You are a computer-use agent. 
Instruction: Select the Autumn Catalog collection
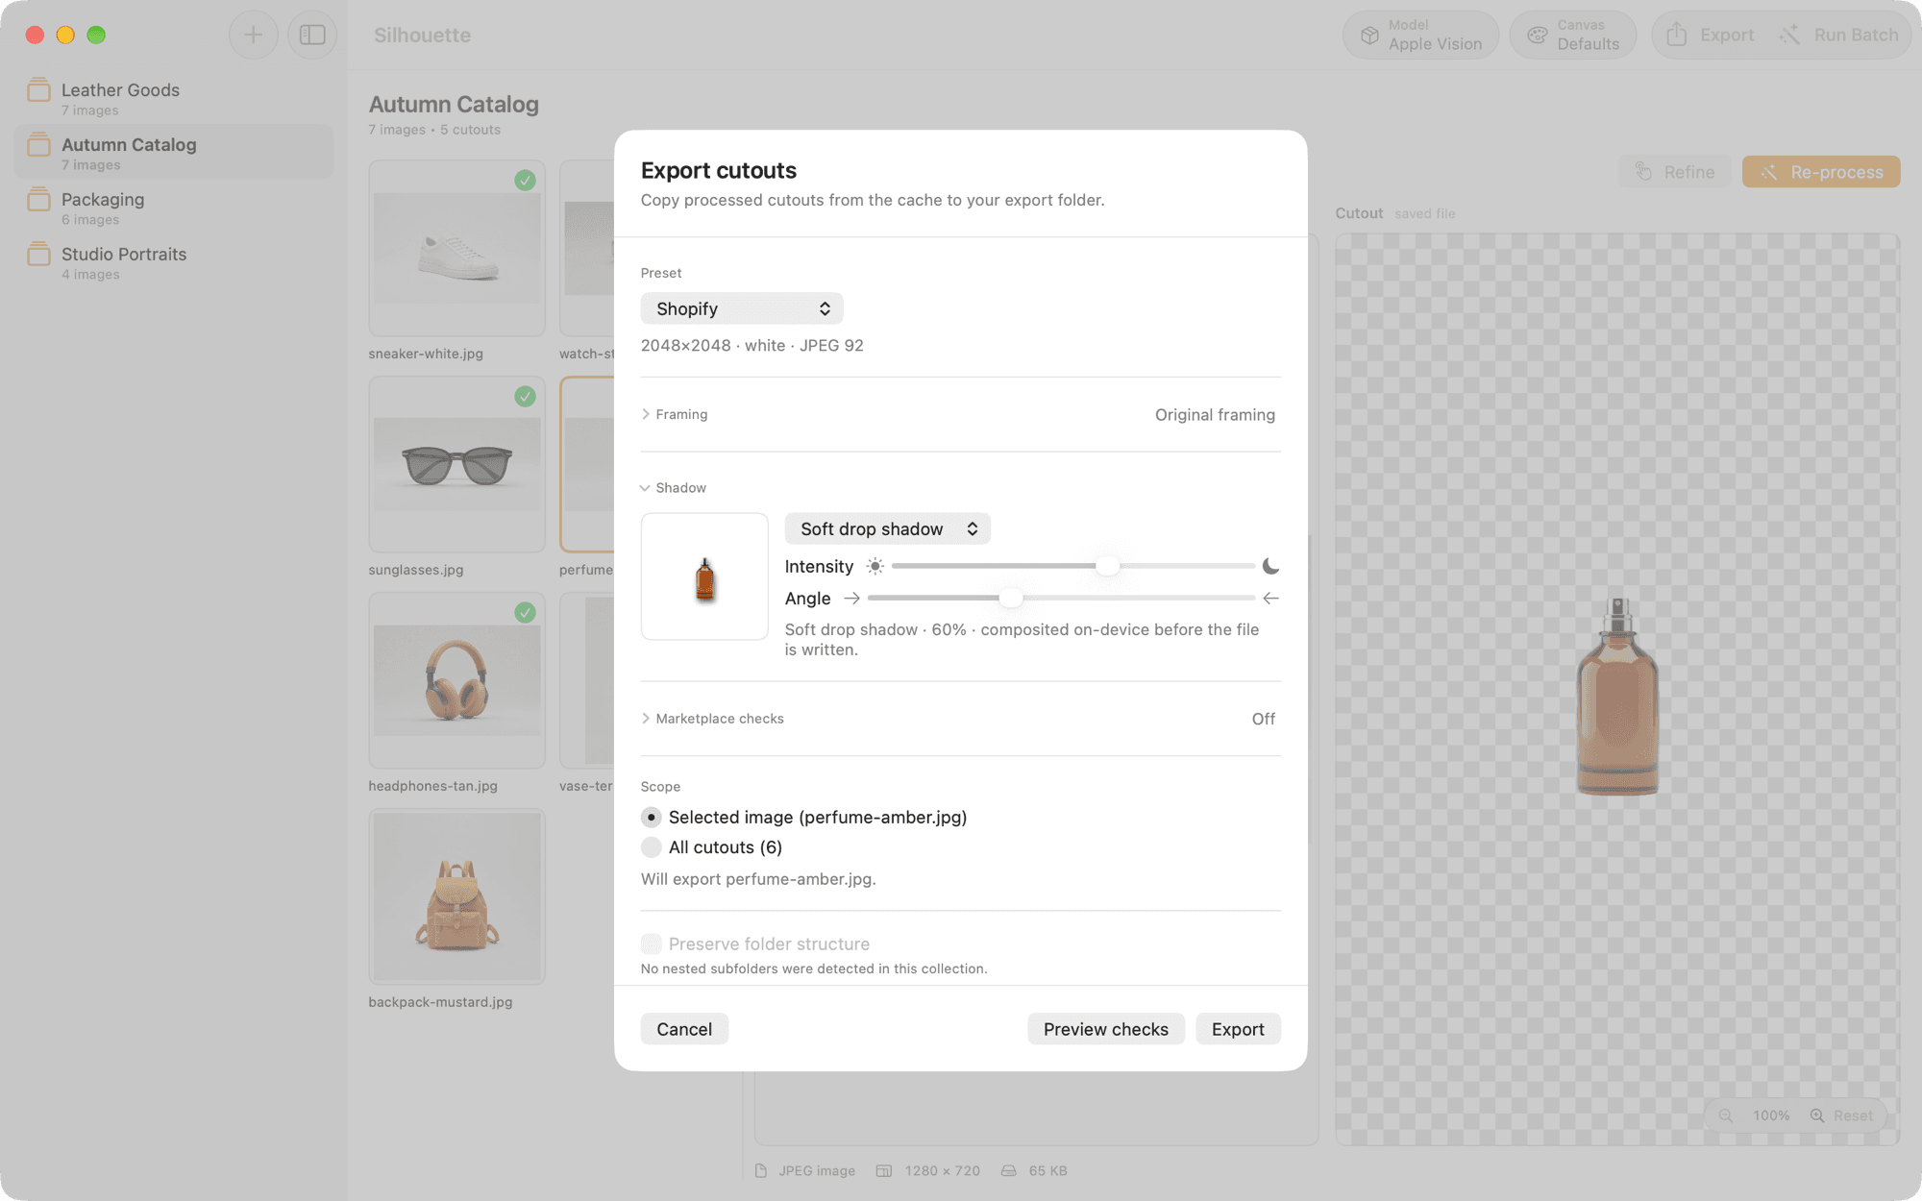pos(174,153)
